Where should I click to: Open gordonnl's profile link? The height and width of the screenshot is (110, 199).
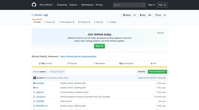click(40, 78)
